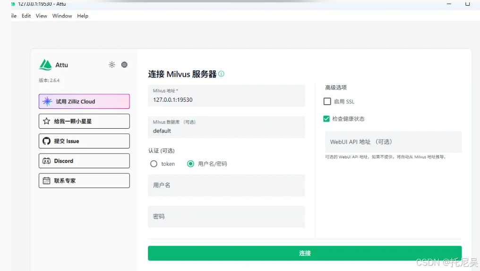Click the 密码 input field
Viewport: 480px width, 271px height.
pyautogui.click(x=226, y=217)
